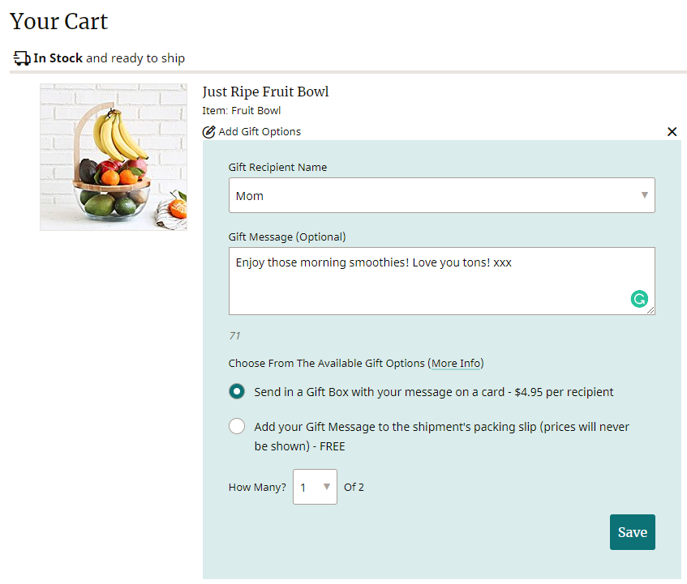
Task: Click the Grammarly icon in message box
Action: click(639, 299)
